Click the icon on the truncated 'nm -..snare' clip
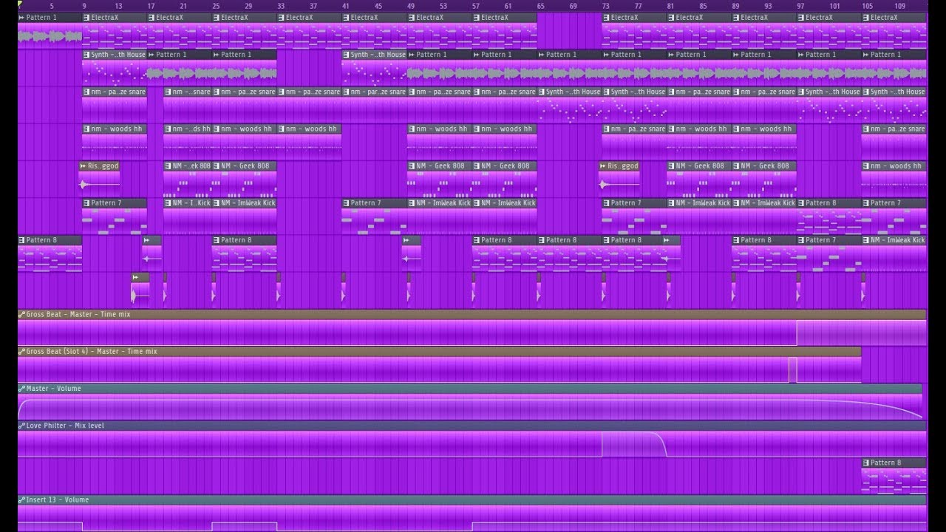Image resolution: width=946 pixels, height=532 pixels. (x=168, y=92)
